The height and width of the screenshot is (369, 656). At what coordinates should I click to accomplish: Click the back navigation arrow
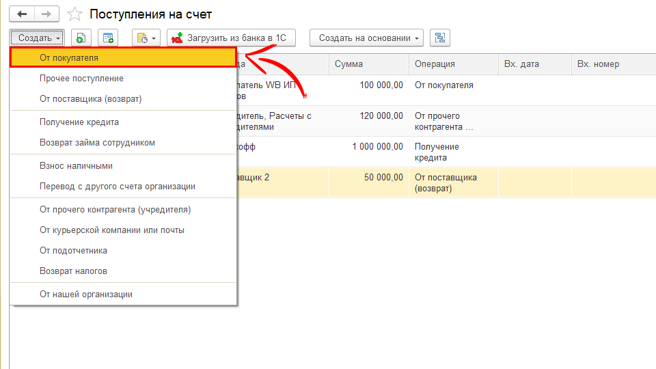pyautogui.click(x=22, y=14)
